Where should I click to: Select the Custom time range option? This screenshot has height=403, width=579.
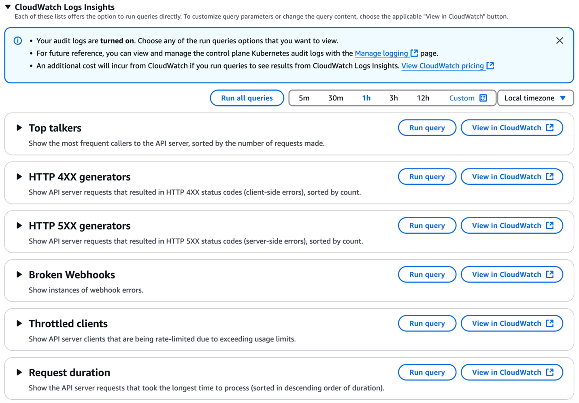pyautogui.click(x=462, y=98)
